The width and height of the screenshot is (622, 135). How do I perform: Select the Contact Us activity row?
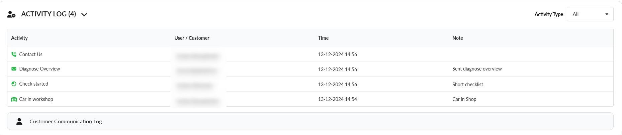(x=31, y=54)
